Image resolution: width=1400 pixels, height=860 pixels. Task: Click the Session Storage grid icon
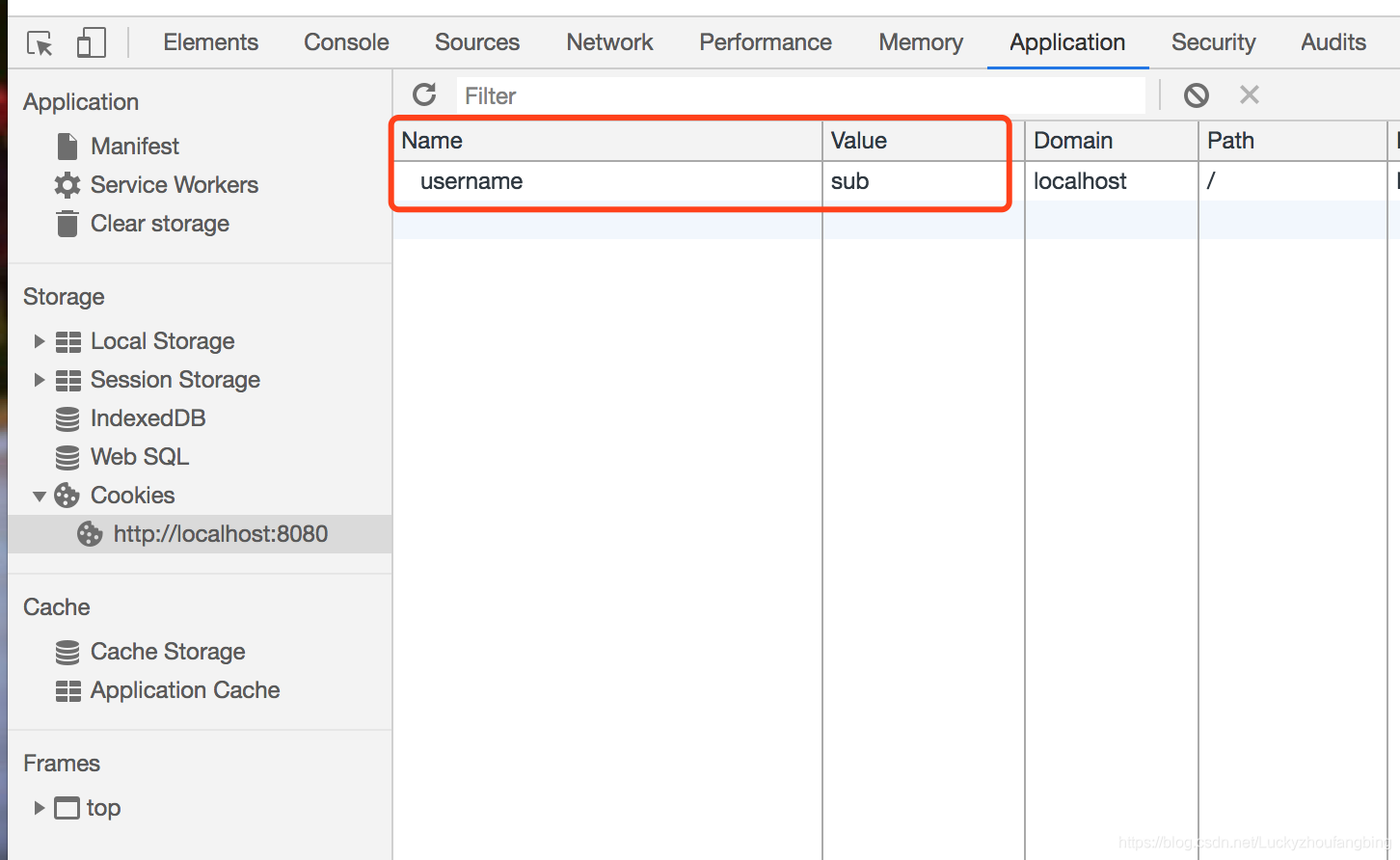click(x=68, y=380)
